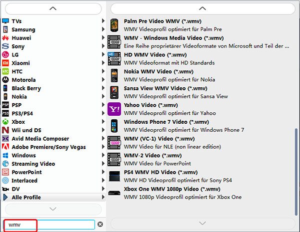Click the Black Berry phone icon
300x232 pixels.
coord(5,88)
